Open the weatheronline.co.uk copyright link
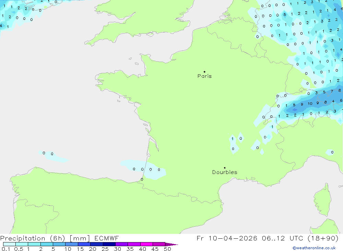The image size is (343, 251). (314, 248)
